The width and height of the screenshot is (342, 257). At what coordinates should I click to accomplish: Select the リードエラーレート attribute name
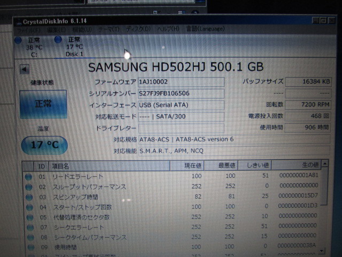78,177
